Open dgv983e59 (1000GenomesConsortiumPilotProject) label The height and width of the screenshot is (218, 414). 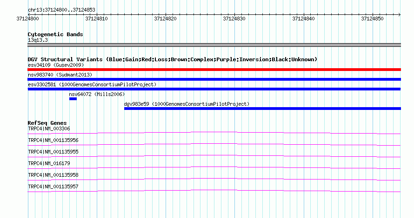[187, 104]
